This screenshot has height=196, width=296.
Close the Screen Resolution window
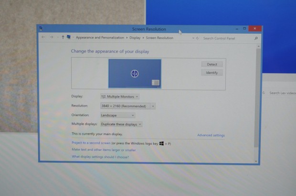pyautogui.click(x=255, y=29)
